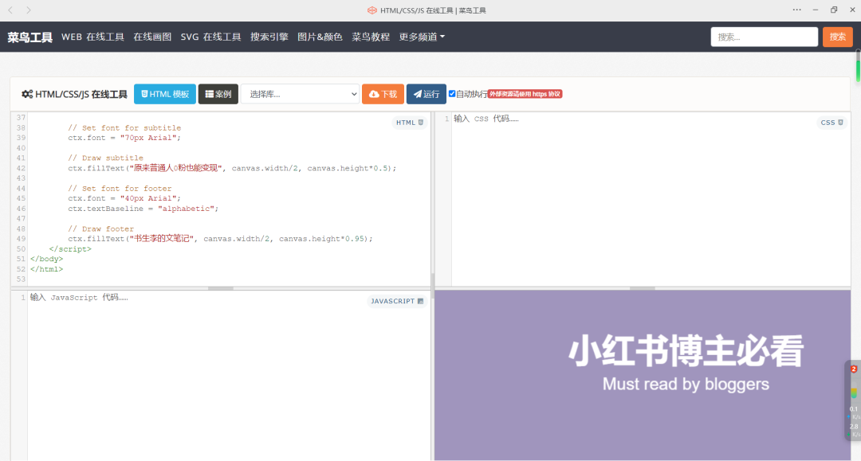
Task: Click the orange 搜索 button
Action: pyautogui.click(x=837, y=37)
